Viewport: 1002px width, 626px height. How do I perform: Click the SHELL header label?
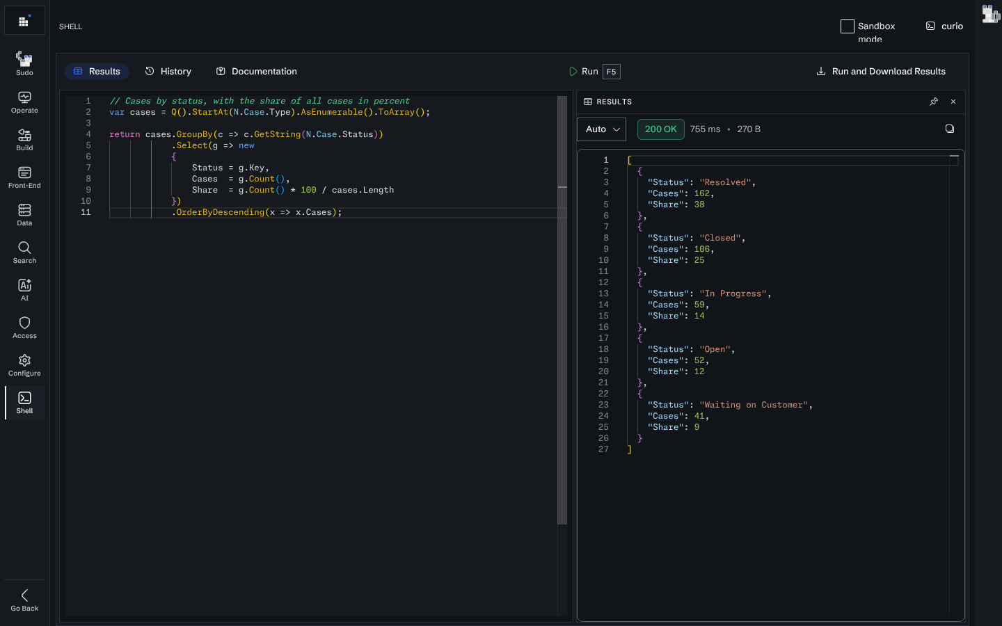tap(70, 26)
